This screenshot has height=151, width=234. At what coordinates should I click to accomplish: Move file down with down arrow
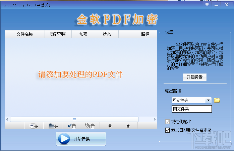[x=110, y=126]
